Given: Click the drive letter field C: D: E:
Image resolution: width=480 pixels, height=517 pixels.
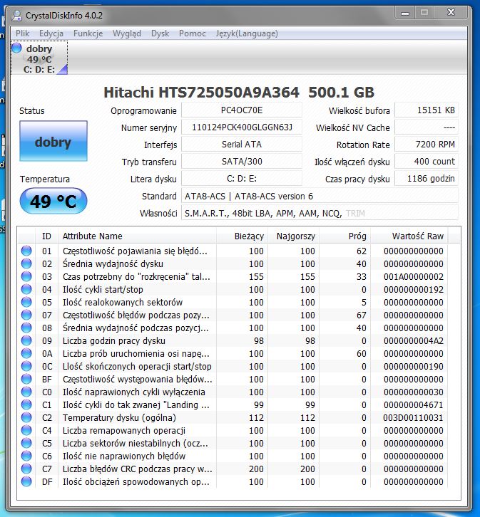Looking at the screenshot, I should 242,179.
